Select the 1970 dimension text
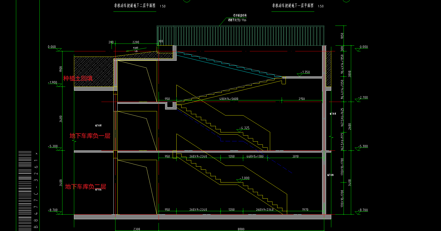The width and height of the screenshot is (441, 231). click(x=305, y=210)
